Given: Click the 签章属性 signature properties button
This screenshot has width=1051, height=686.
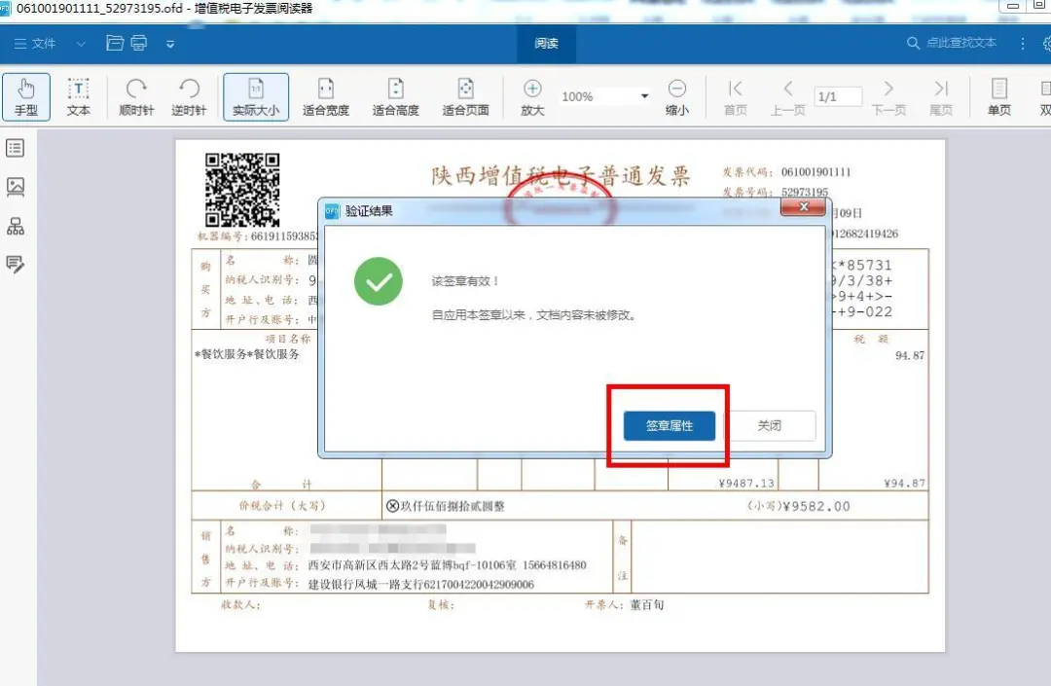Looking at the screenshot, I should tap(668, 425).
